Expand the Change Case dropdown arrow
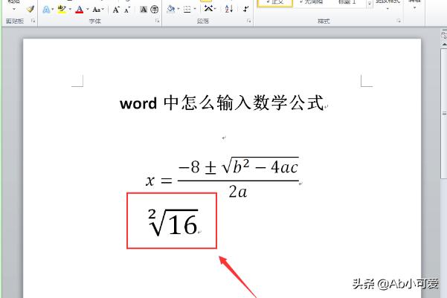 [x=103, y=10]
